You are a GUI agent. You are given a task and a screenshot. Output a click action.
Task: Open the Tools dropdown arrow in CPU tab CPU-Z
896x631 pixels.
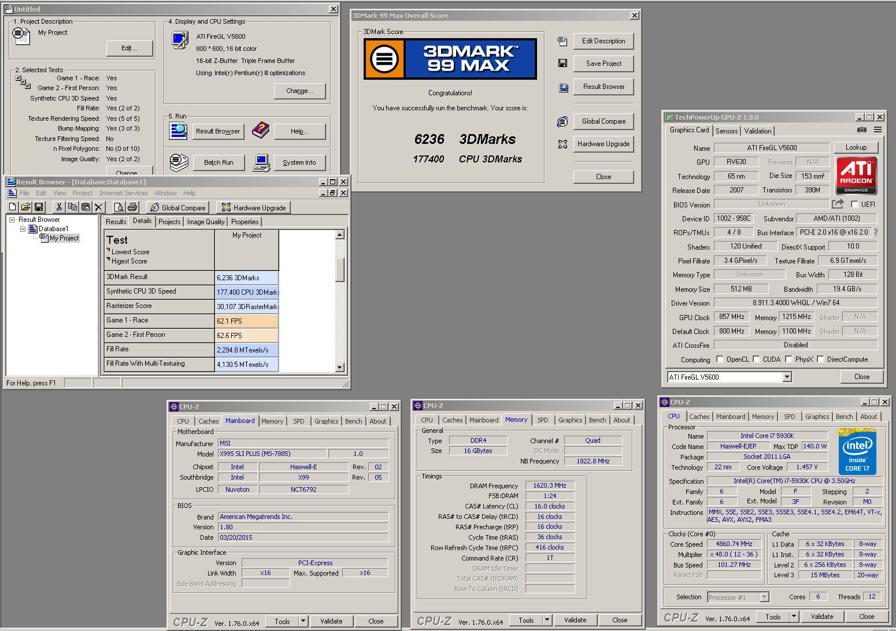pyautogui.click(x=794, y=617)
